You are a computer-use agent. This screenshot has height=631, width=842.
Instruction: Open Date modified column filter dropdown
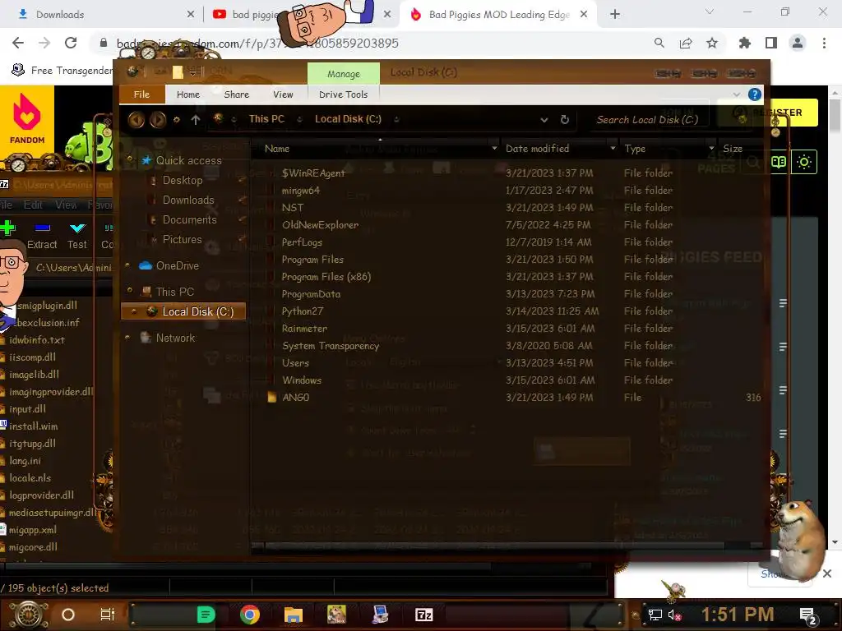pos(613,149)
